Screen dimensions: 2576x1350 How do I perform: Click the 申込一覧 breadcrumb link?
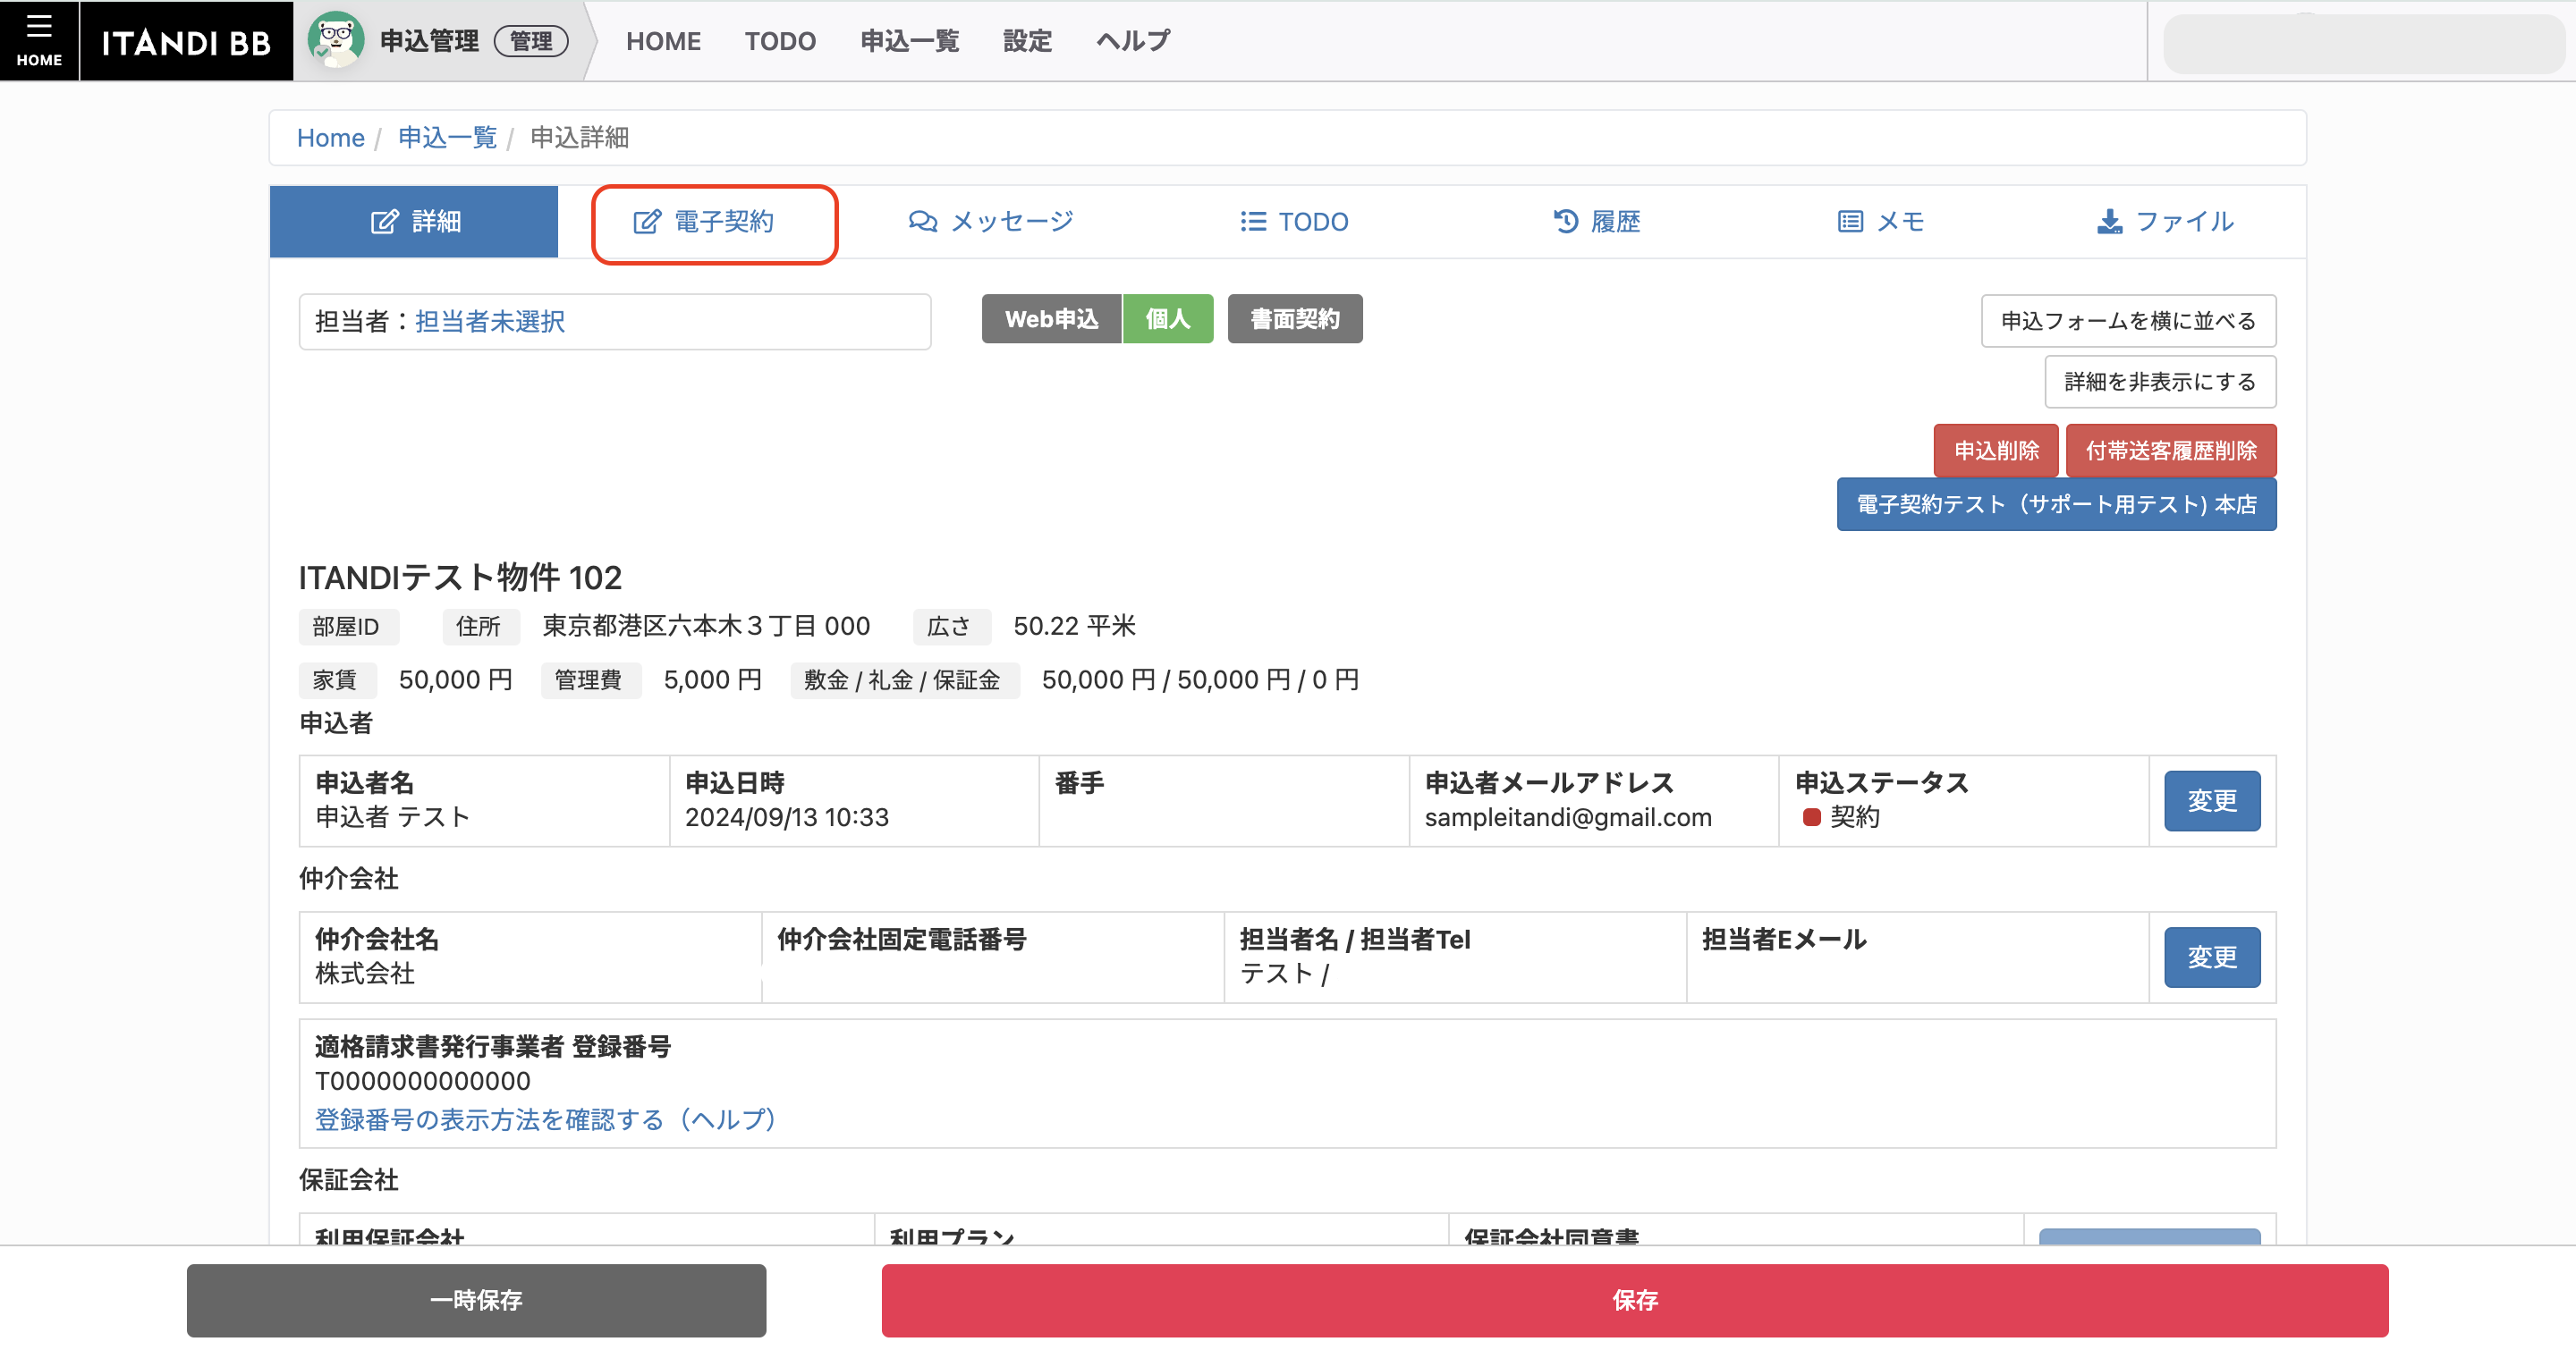pyautogui.click(x=447, y=138)
